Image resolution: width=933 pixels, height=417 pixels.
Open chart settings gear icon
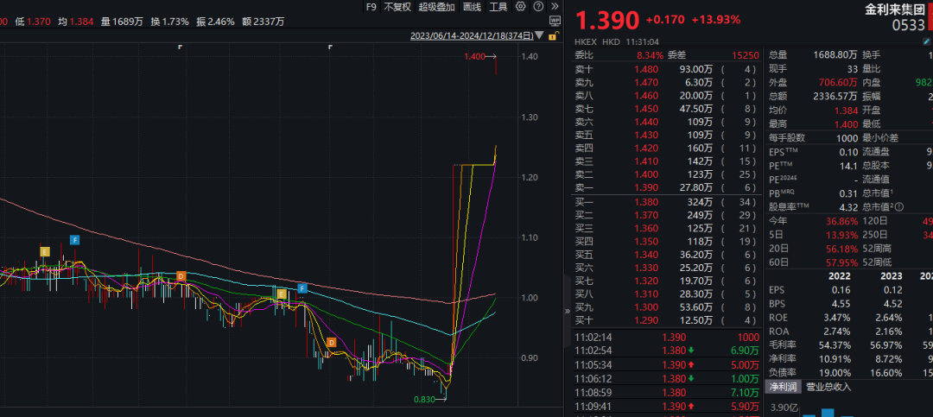pos(519,7)
